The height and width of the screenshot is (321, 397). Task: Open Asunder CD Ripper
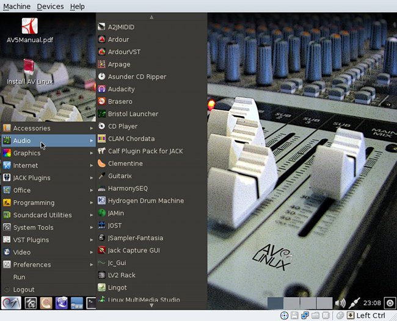tap(151, 77)
